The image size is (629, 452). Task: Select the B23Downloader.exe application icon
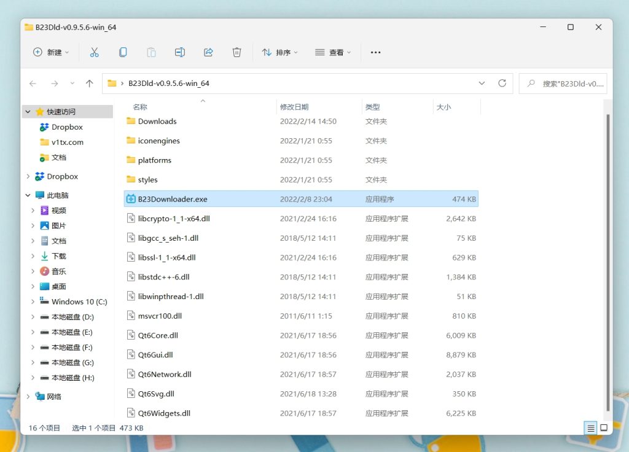click(131, 199)
